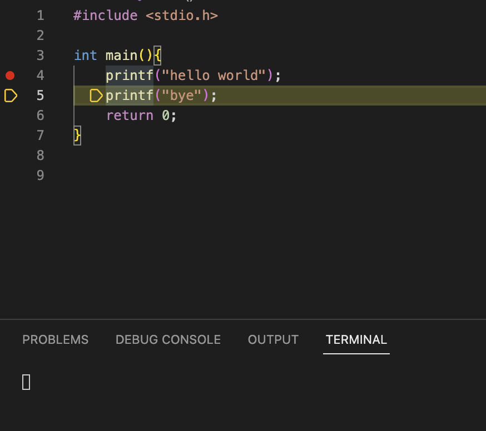This screenshot has height=431, width=486.
Task: Select the TERMINAL tab
Action: click(356, 340)
